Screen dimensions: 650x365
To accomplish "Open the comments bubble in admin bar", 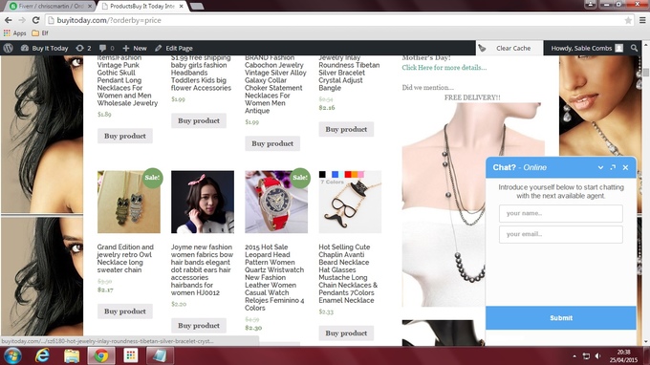I will pos(106,48).
